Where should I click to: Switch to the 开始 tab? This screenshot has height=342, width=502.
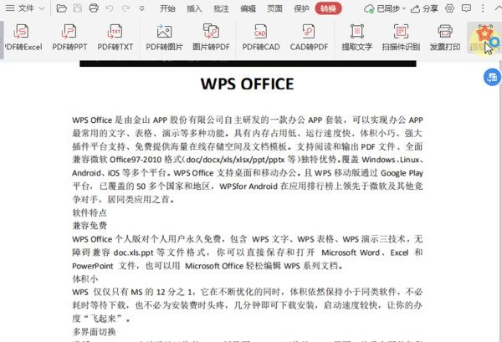point(167,8)
